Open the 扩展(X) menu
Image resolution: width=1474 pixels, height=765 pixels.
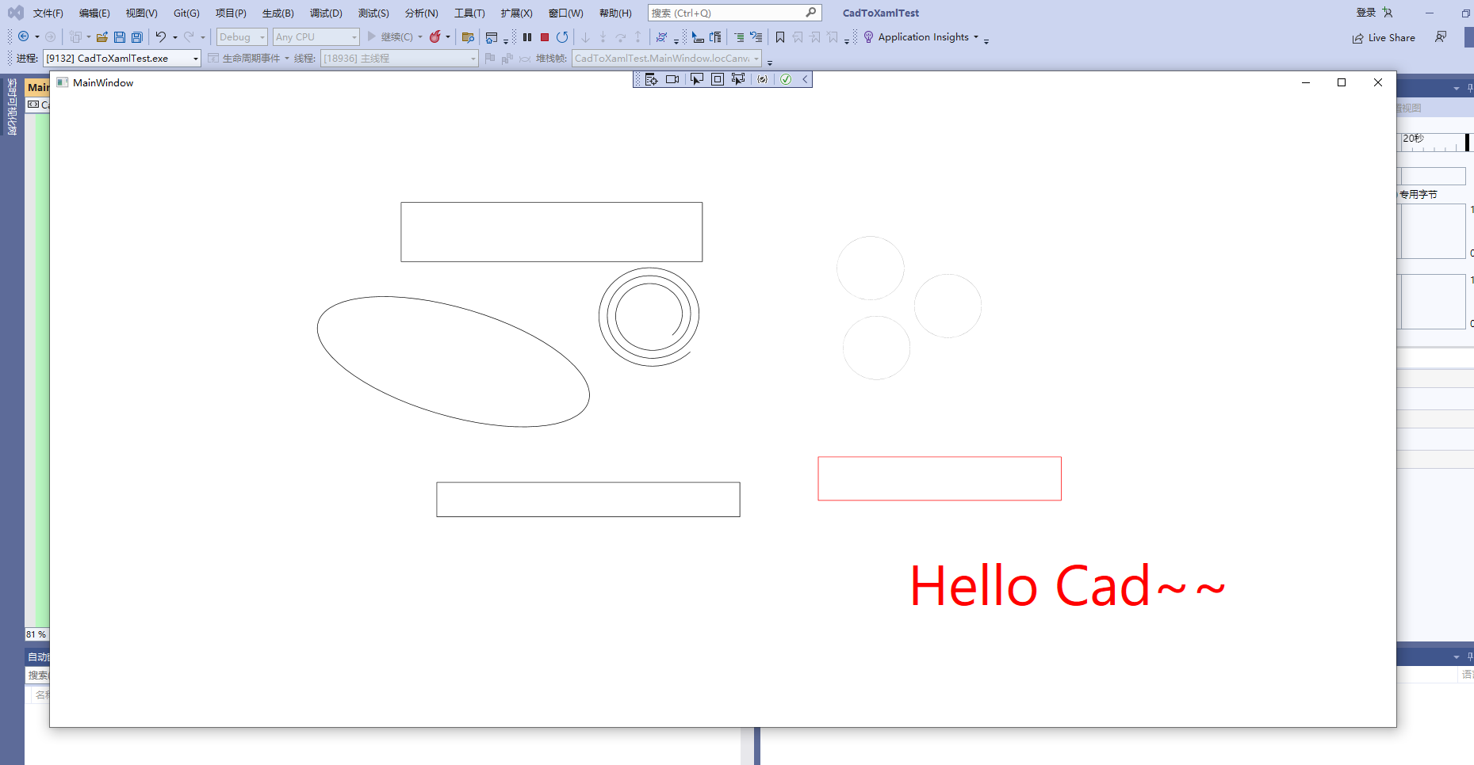click(x=517, y=13)
